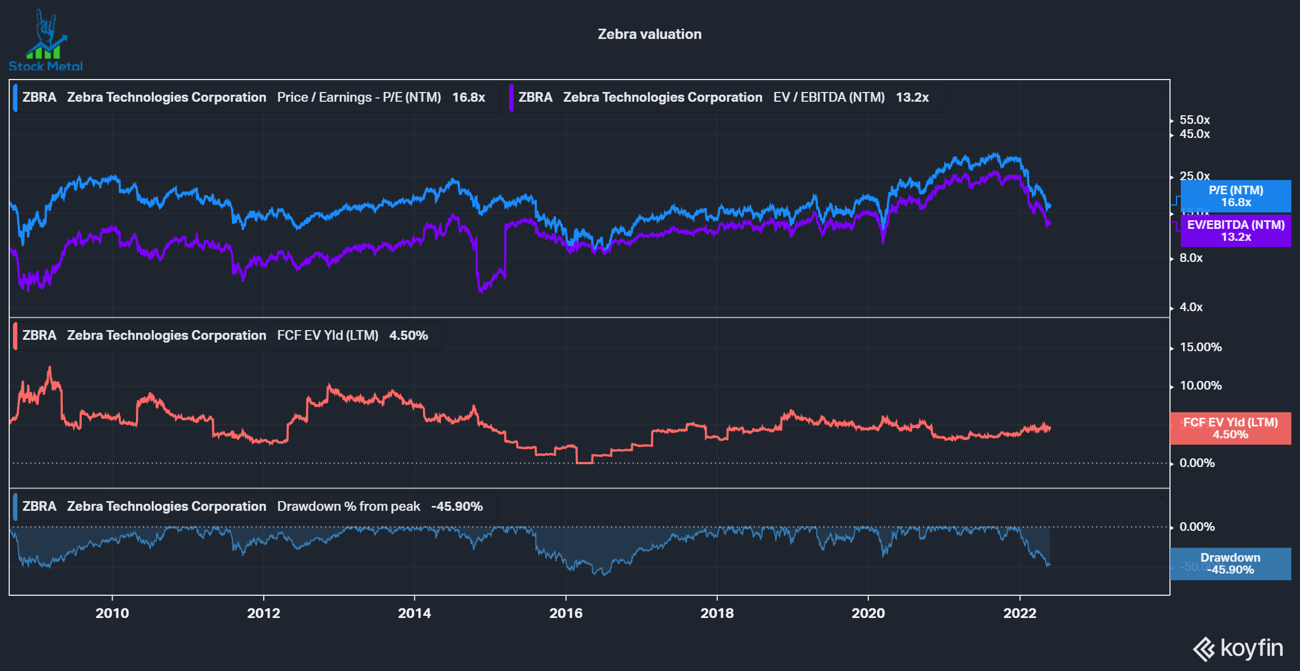1300x671 pixels.
Task: Click the 8.0x axis tick label
Action: coord(1191,258)
